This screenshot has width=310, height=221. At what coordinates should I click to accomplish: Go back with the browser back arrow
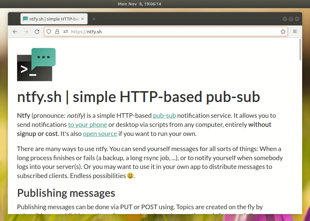(15, 31)
